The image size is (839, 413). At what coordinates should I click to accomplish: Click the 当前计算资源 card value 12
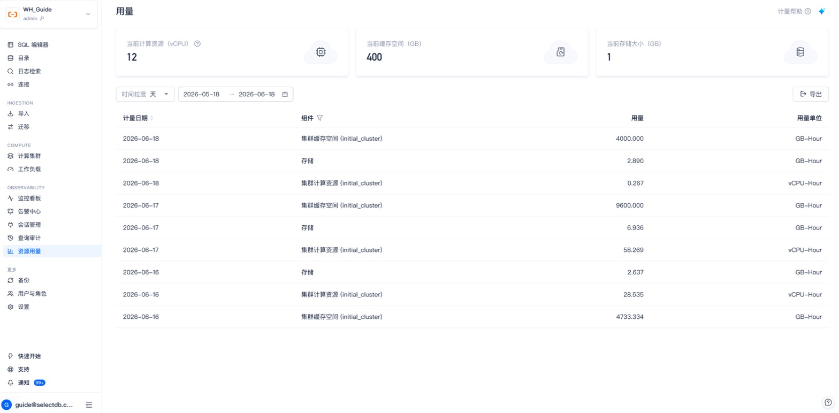coord(132,57)
